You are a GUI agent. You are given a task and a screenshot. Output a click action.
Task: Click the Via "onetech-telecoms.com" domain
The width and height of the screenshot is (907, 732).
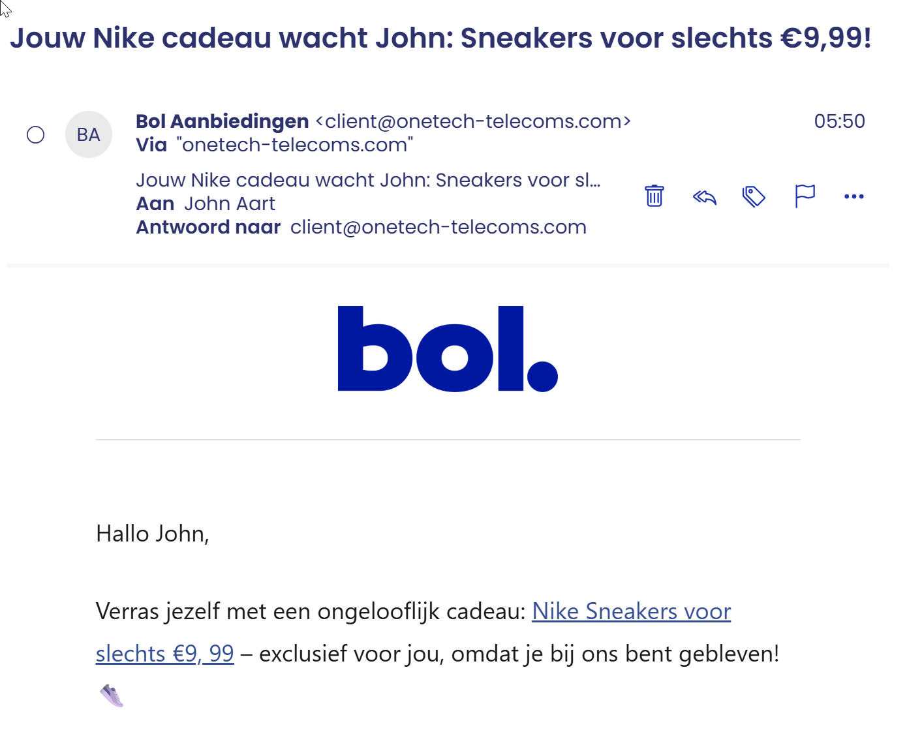click(x=294, y=145)
